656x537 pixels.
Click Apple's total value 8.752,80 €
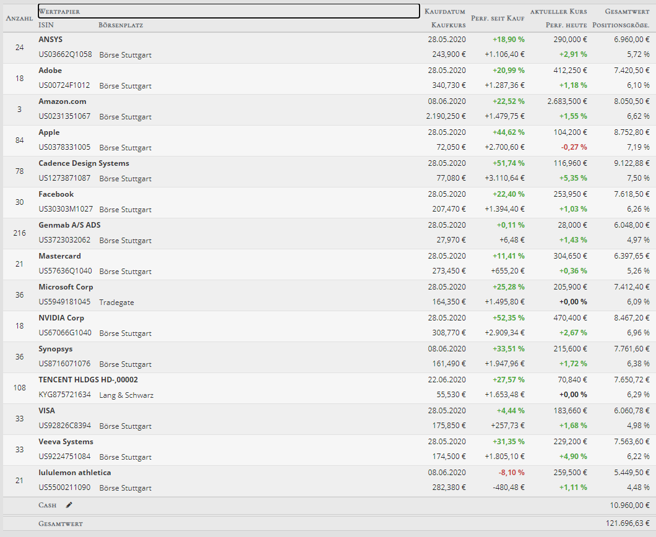point(632,132)
